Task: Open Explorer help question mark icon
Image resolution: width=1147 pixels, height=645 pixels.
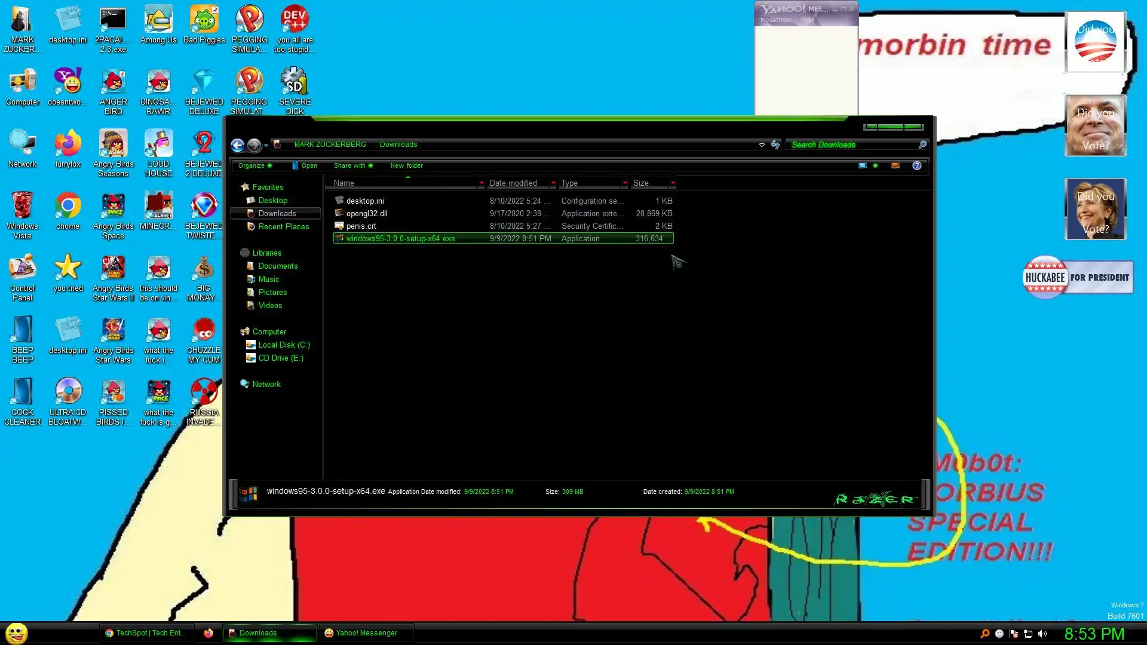Action: click(916, 166)
